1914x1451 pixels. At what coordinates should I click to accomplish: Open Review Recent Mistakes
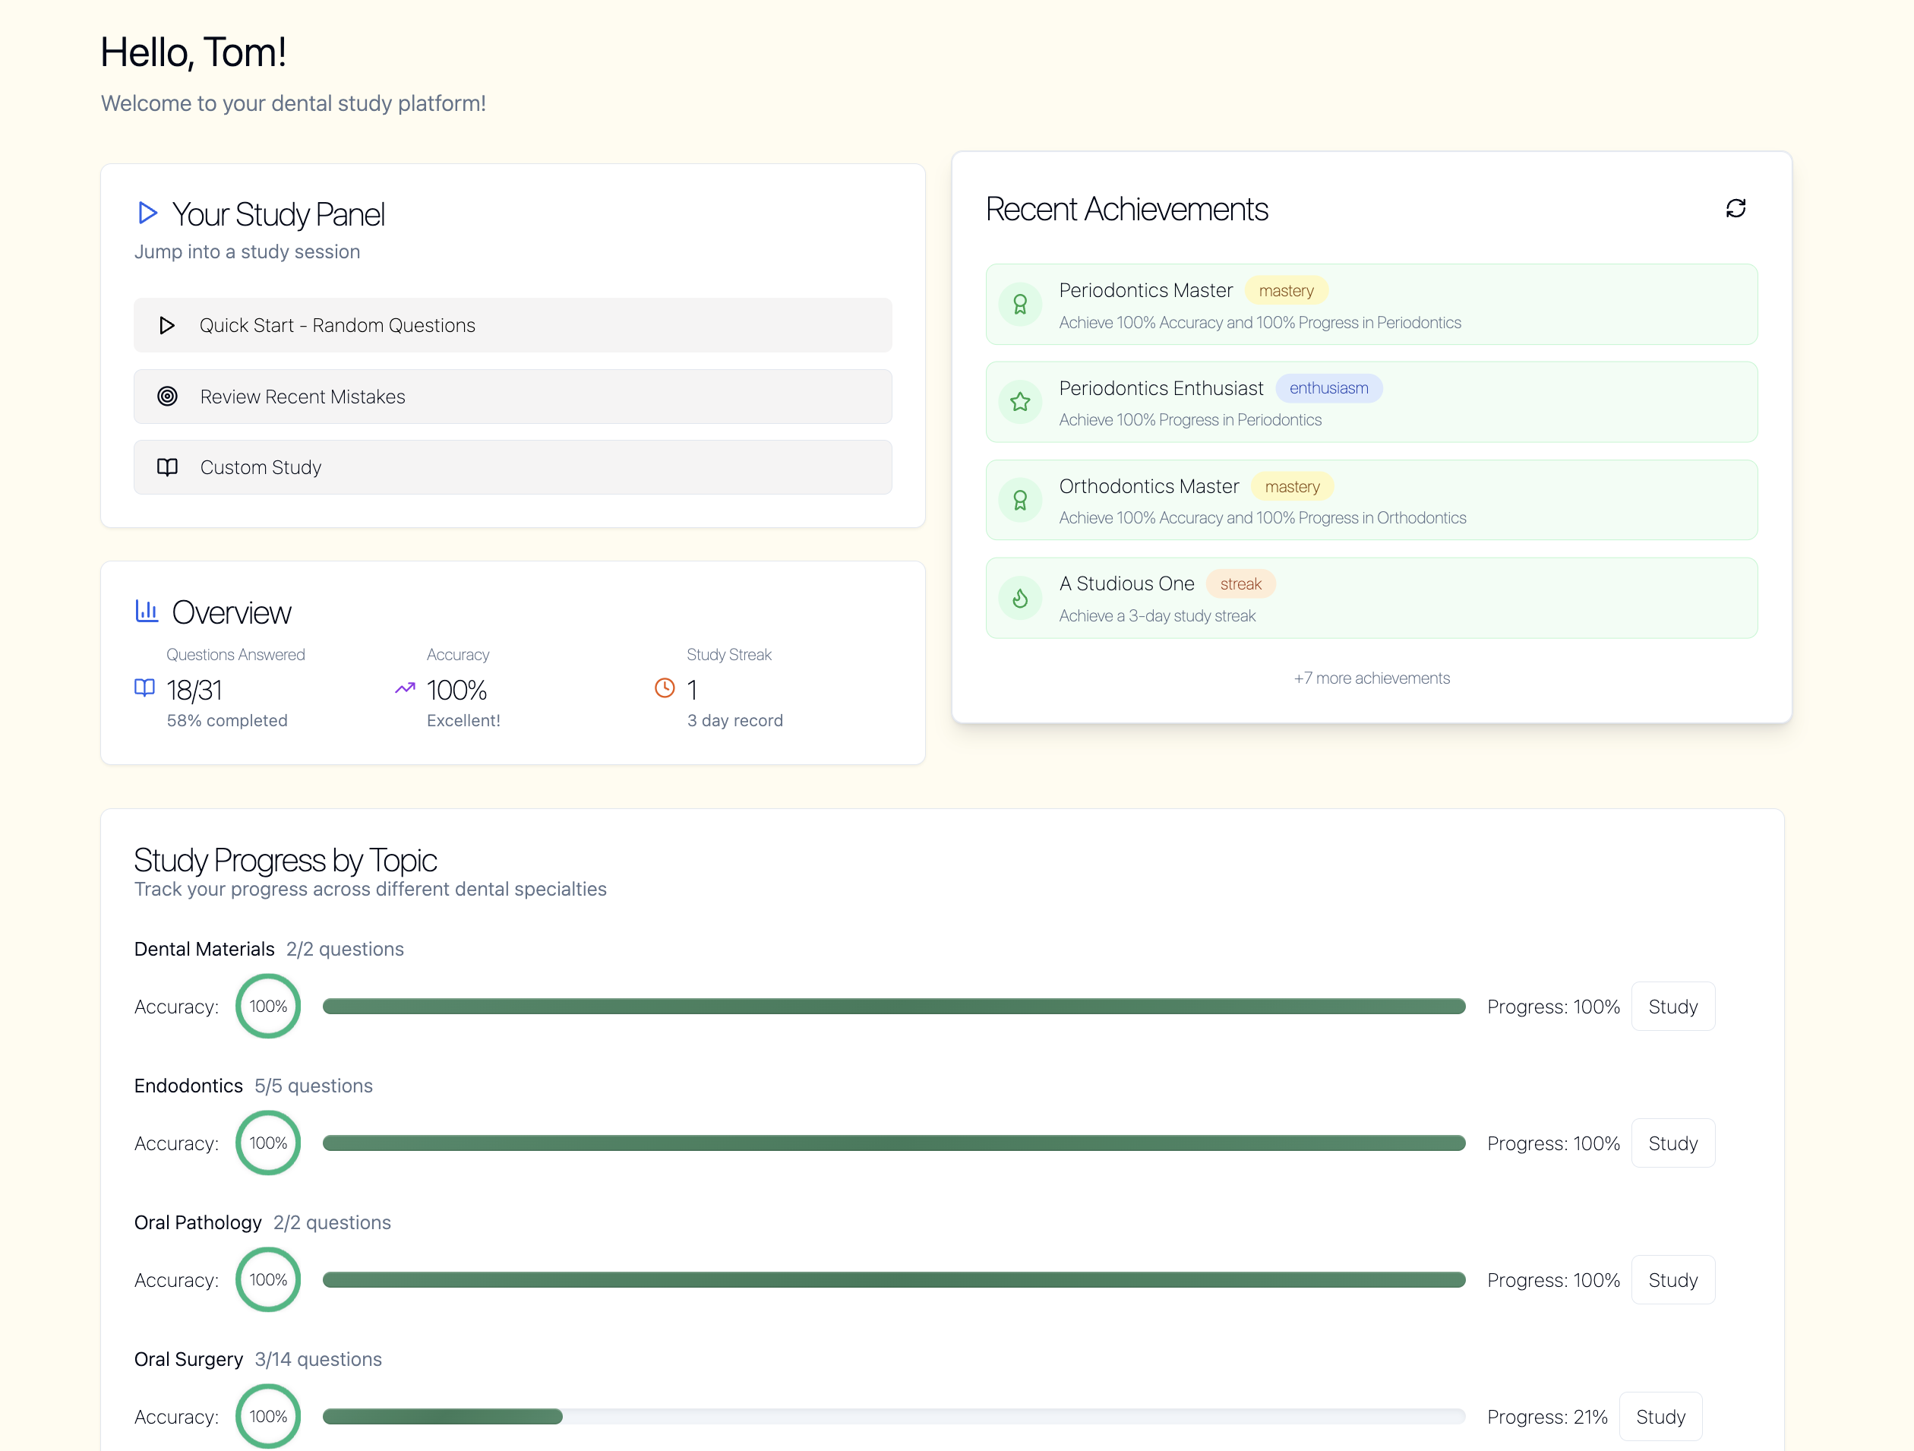point(512,397)
